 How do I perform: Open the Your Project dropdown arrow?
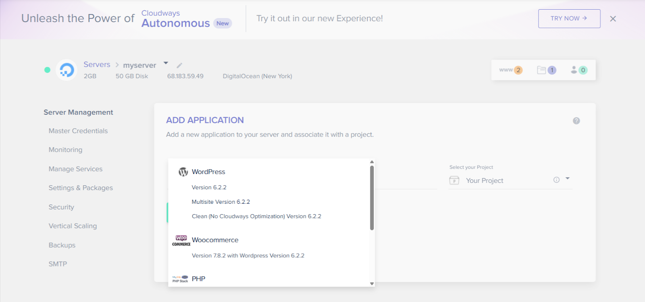[568, 178]
